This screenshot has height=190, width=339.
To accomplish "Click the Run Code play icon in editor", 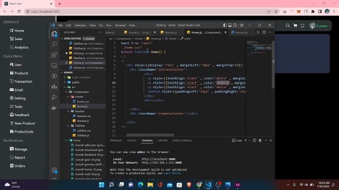I will (258, 32).
